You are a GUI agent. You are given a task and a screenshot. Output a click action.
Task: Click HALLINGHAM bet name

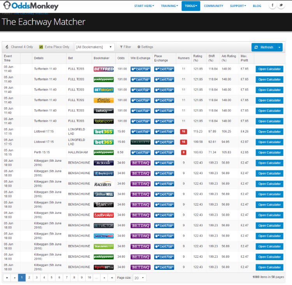(78, 152)
